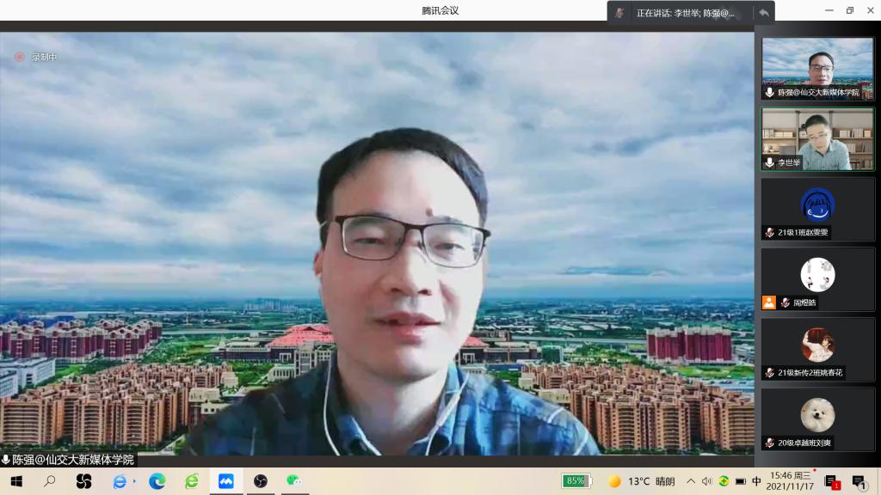The width and height of the screenshot is (881, 495).
Task: Open the date and time flyout
Action: point(789,481)
